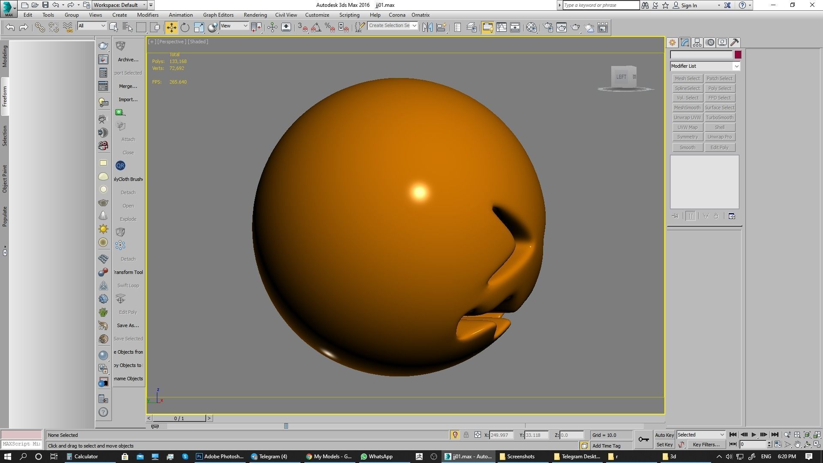Click the object name input field
Screen dimensions: 823x463
coord(701,54)
